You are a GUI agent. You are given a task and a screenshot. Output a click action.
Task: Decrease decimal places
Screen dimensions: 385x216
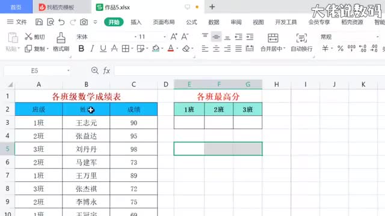point(374,49)
